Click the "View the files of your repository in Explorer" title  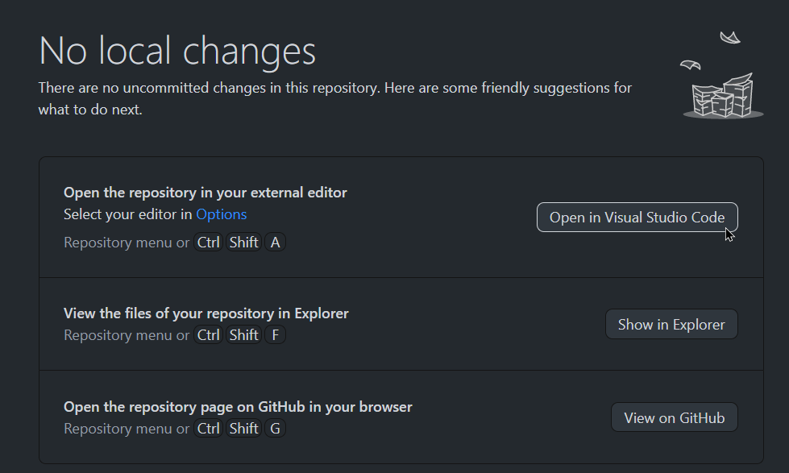click(x=206, y=313)
